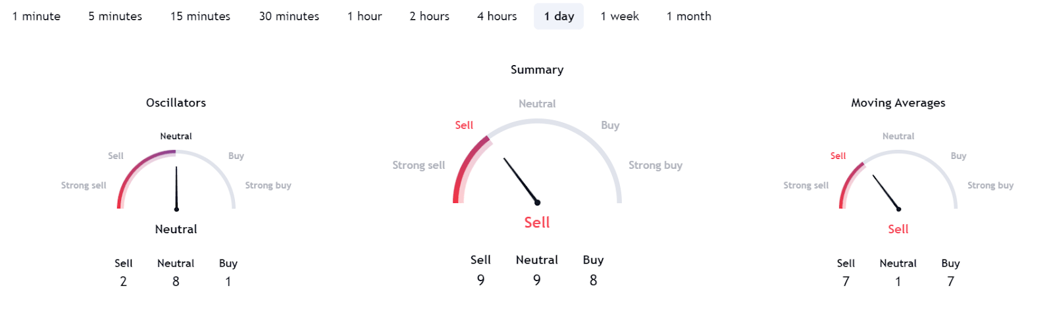Viewport: 1053px width, 318px height.
Task: Click the Oscillators heading
Action: point(176,102)
